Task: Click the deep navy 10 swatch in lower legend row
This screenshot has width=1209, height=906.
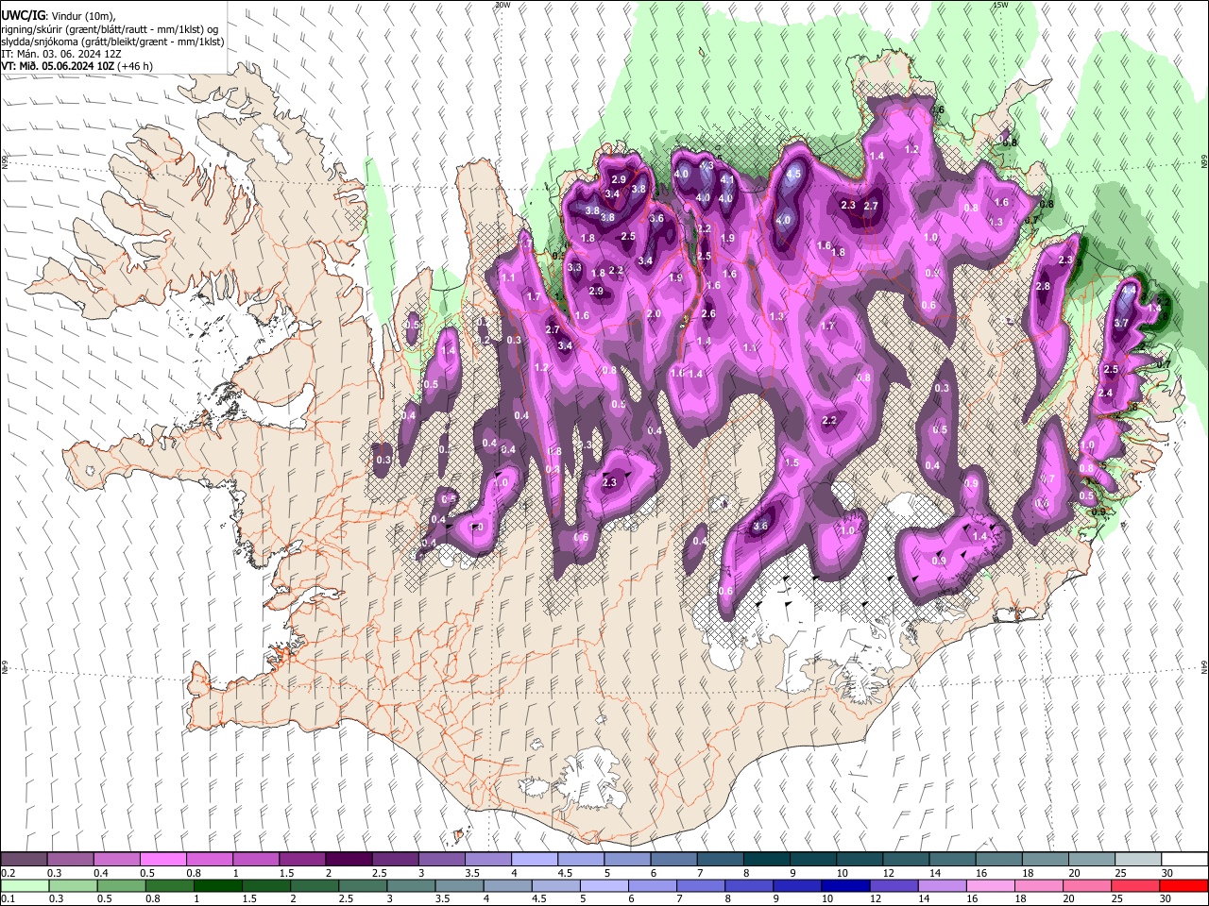Action: point(845,885)
